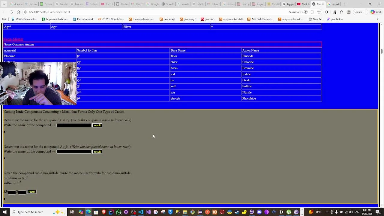Switch to the periodic tab
Screen dimensions: 384x216
click(x=333, y=4)
